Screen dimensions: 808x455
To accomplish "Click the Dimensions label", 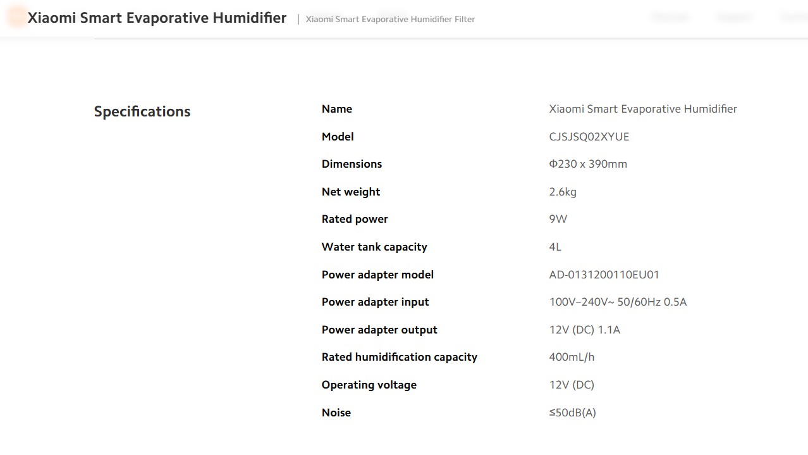I will 352,164.
